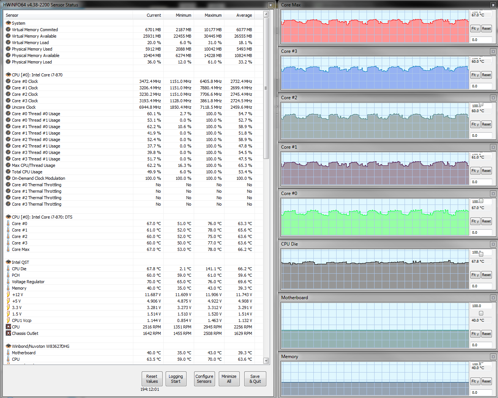Click the CPU [#0] Intel Core i7-870 group icon
The width and height of the screenshot is (498, 398).
pyautogui.click(x=8, y=75)
